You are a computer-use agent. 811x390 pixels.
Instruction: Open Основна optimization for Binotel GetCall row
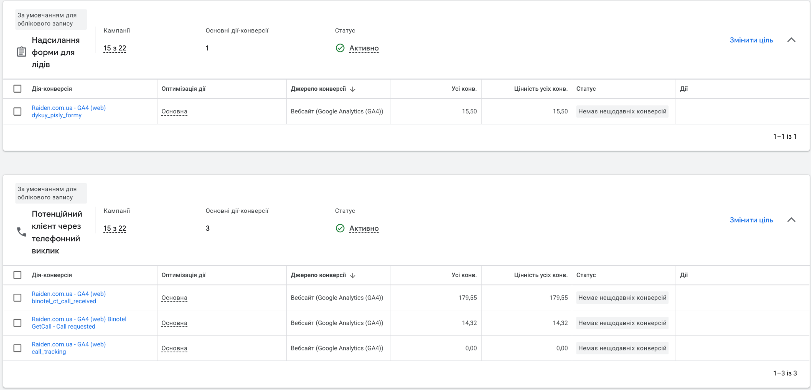pyautogui.click(x=174, y=323)
